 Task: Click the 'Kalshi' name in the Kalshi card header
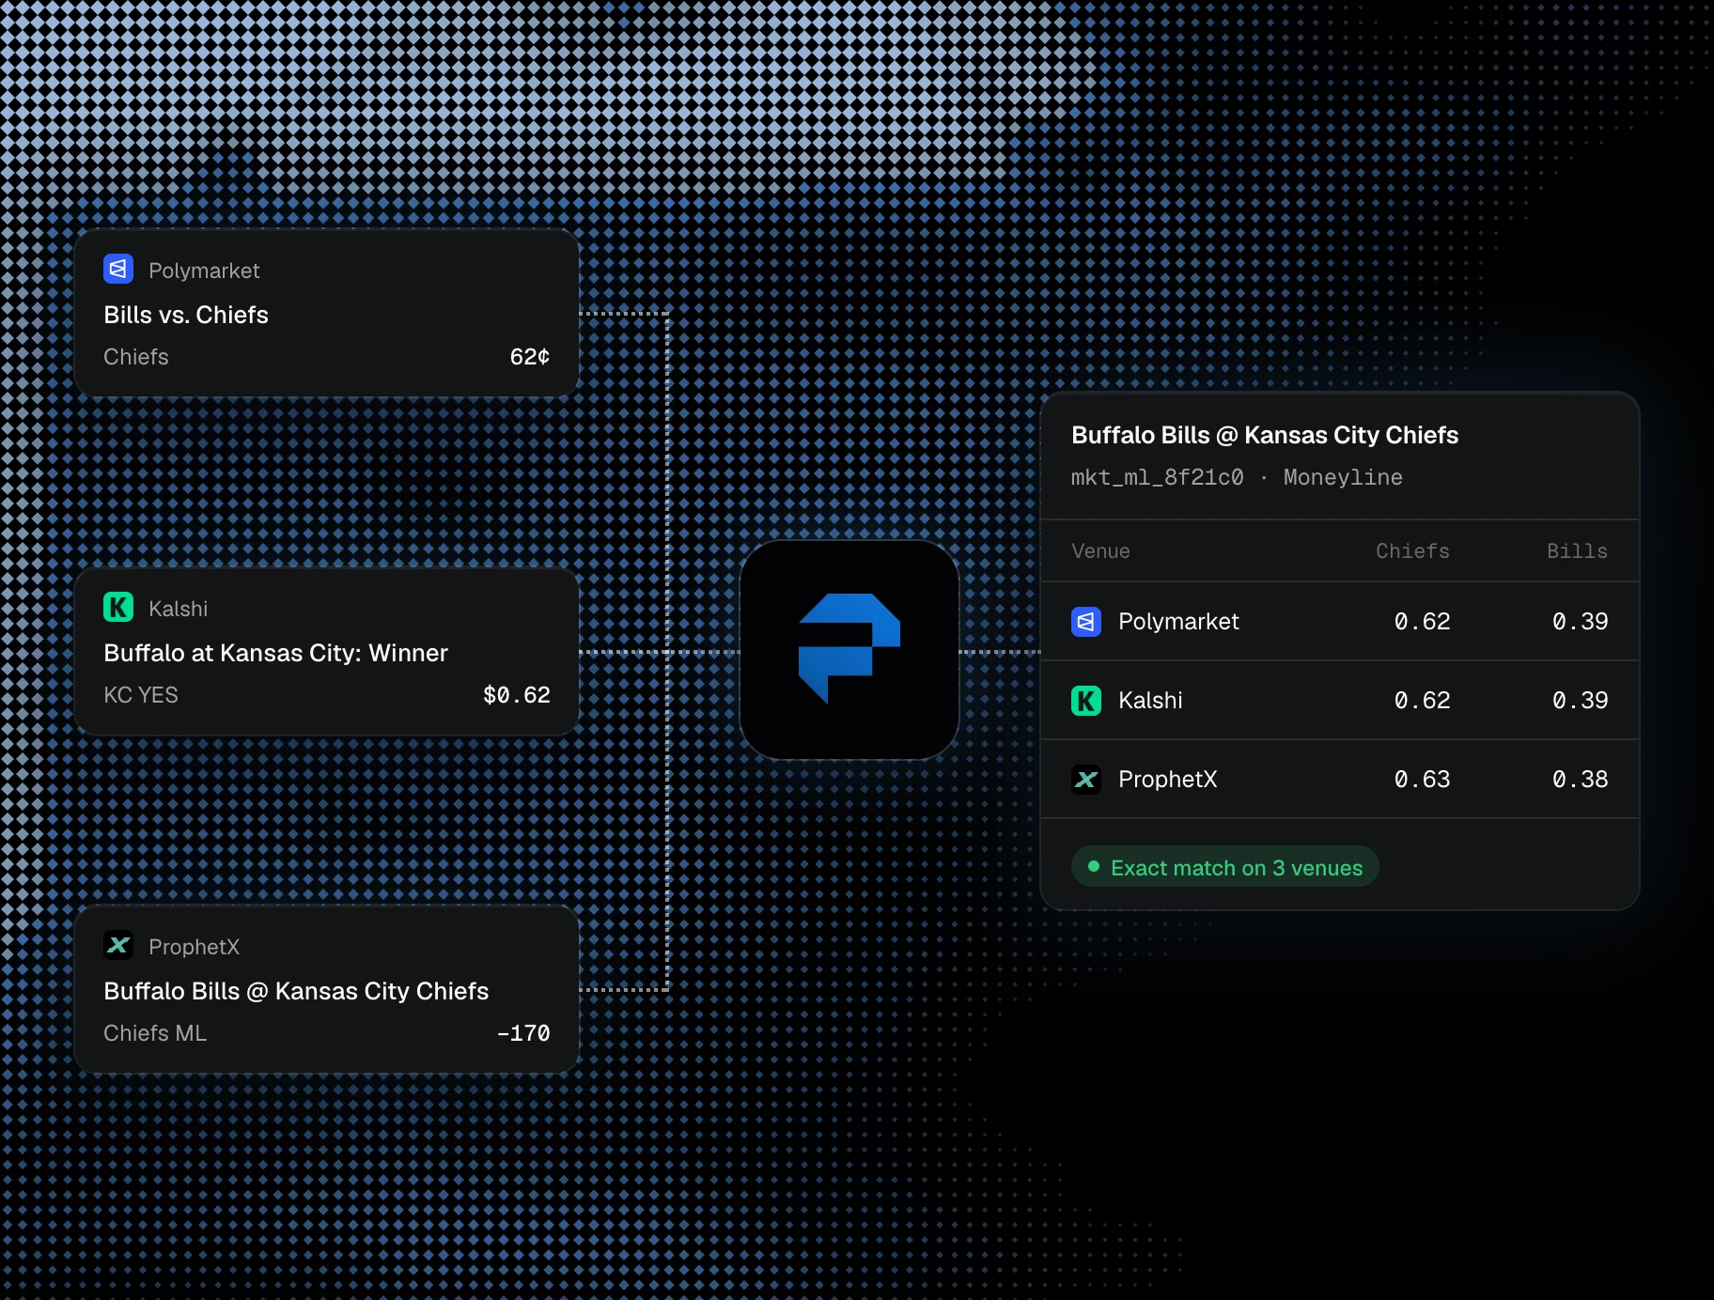point(179,609)
